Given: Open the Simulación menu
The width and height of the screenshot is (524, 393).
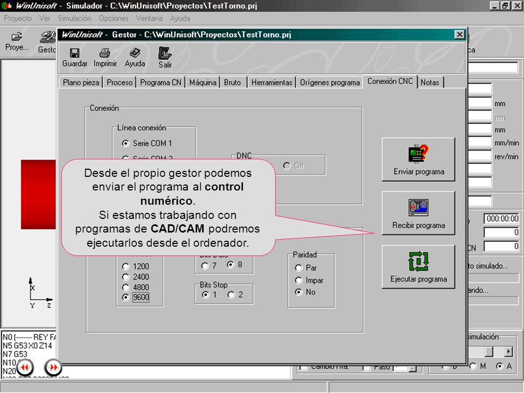Looking at the screenshot, I should click(x=74, y=19).
